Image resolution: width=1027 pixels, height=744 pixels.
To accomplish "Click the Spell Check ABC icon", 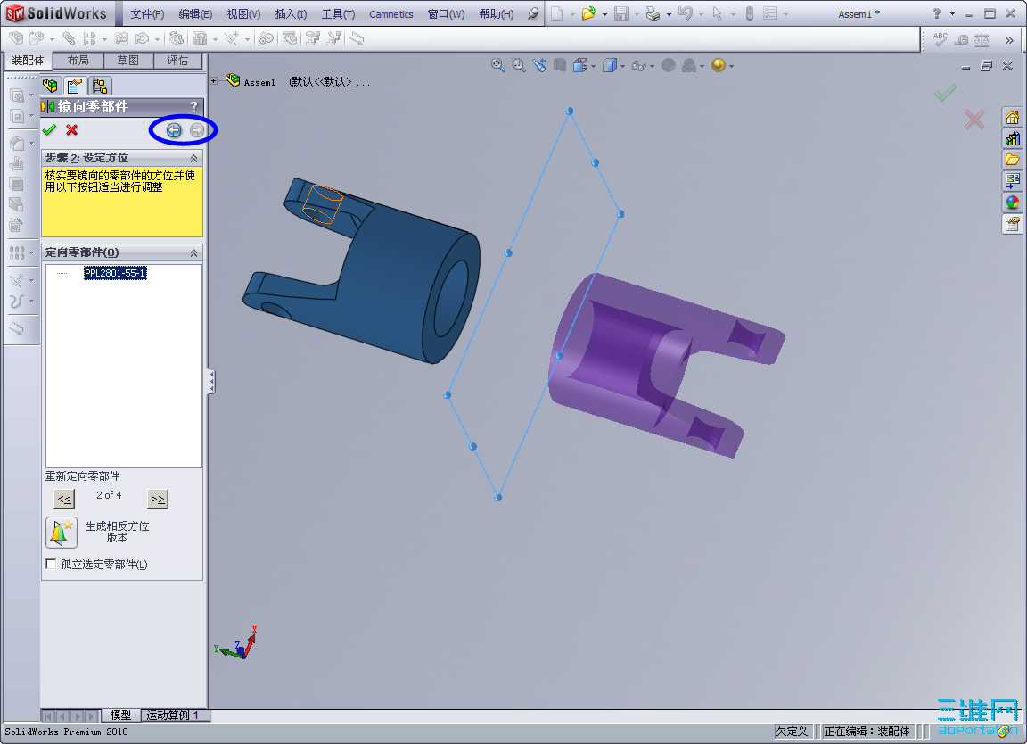I will tap(941, 39).
